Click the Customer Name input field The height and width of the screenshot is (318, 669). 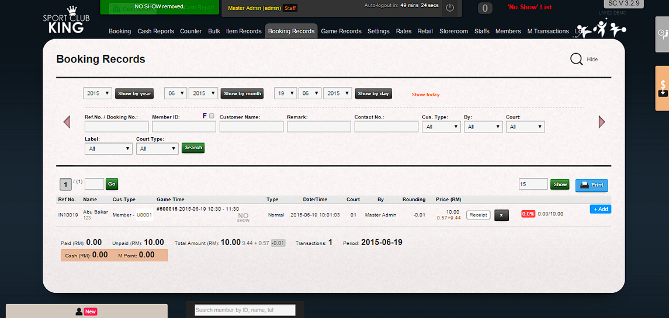[x=251, y=127]
